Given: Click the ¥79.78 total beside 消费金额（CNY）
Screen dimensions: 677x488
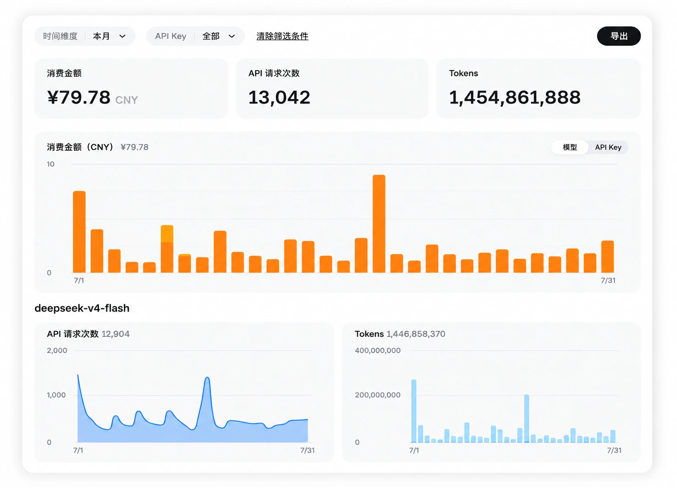Looking at the screenshot, I should click(135, 147).
